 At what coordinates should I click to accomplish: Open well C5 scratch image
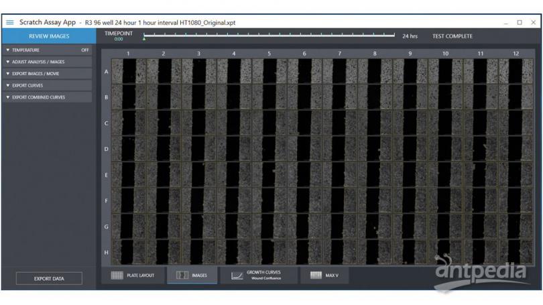tap(269, 123)
